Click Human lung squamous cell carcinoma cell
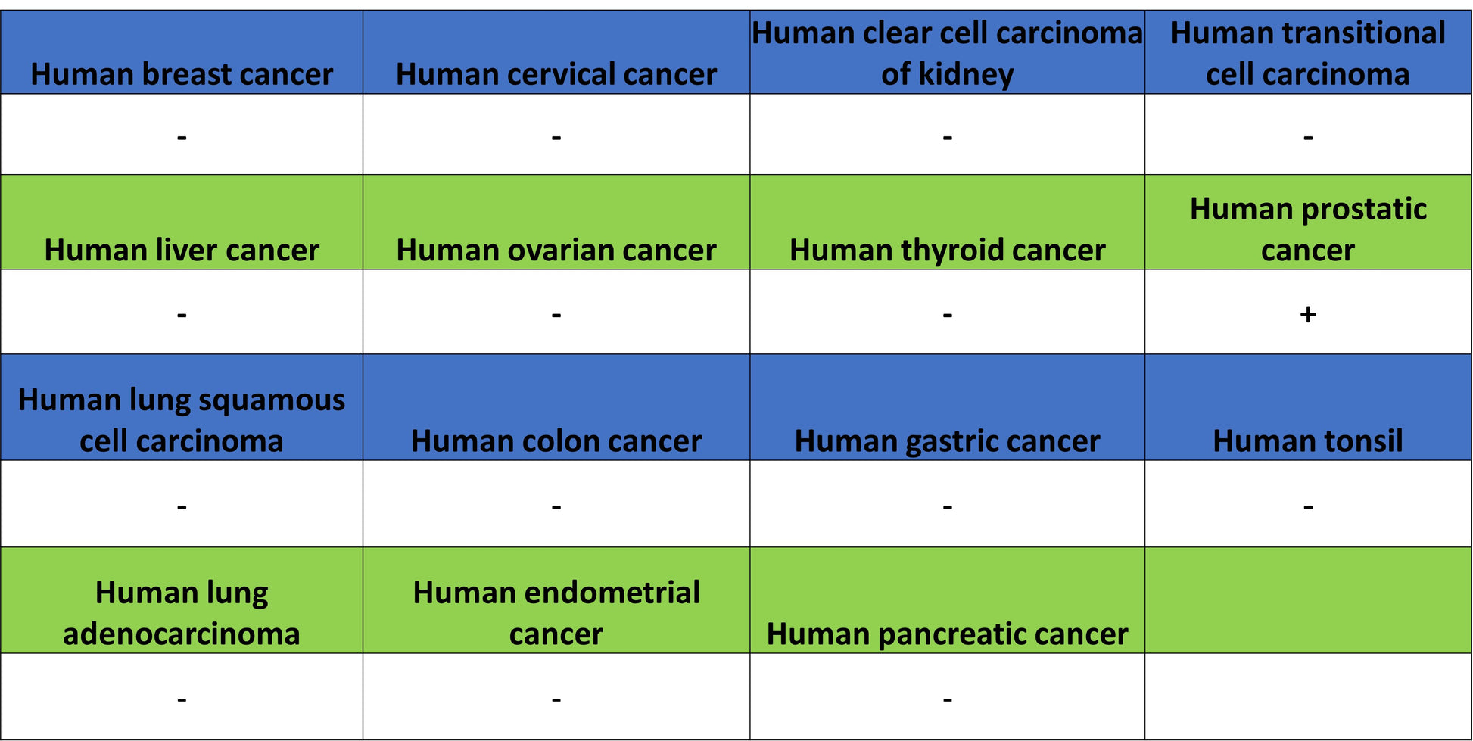1473x741 pixels. click(182, 407)
